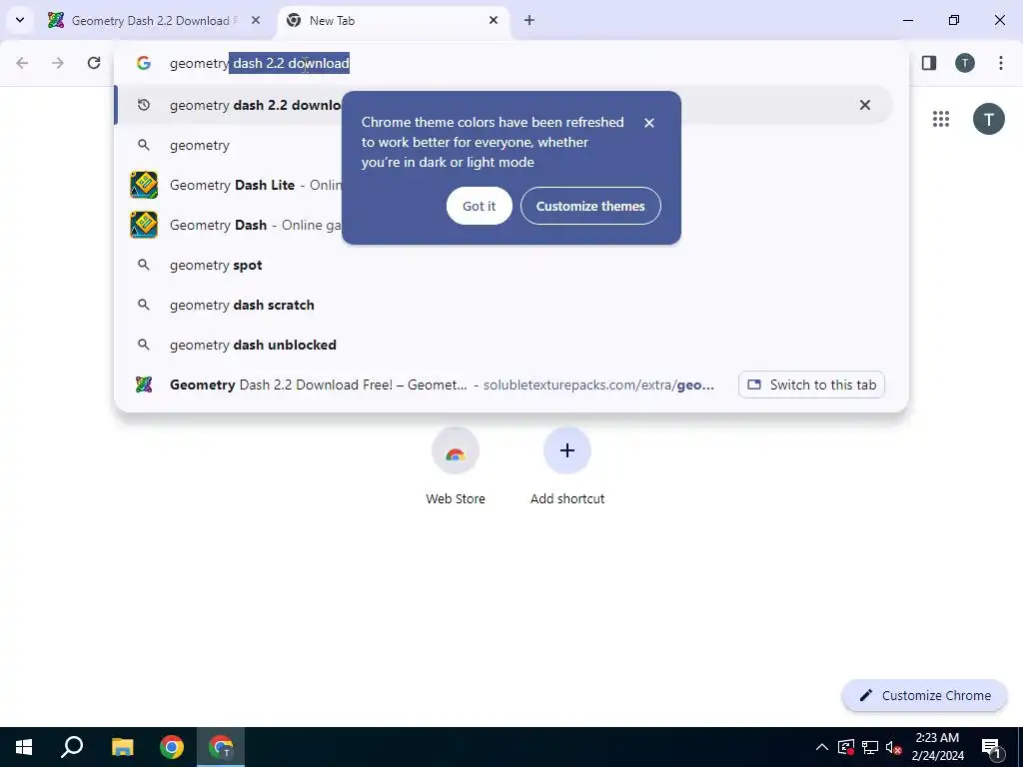This screenshot has height=767, width=1023.
Task: Open Chrome three-dot menu
Action: point(1001,63)
